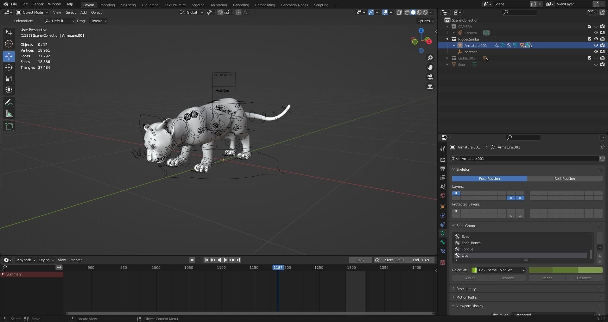Open the View Layer properties tab
Viewport: 608px width, 322px height.
tap(443, 178)
